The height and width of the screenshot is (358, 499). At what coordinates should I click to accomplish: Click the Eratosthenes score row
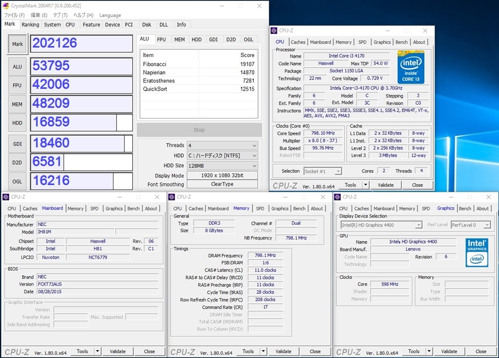[x=199, y=80]
